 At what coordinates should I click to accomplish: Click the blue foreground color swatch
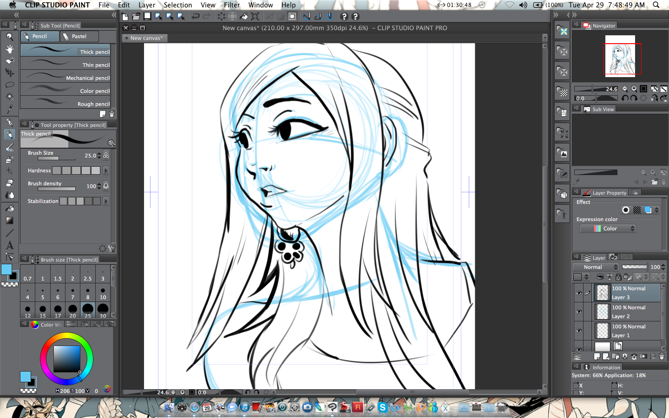pyautogui.click(x=7, y=269)
